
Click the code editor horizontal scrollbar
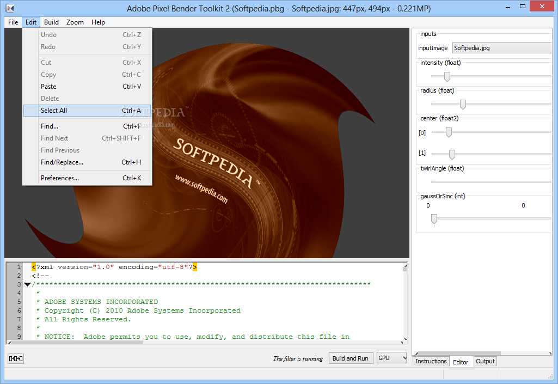[x=205, y=343]
